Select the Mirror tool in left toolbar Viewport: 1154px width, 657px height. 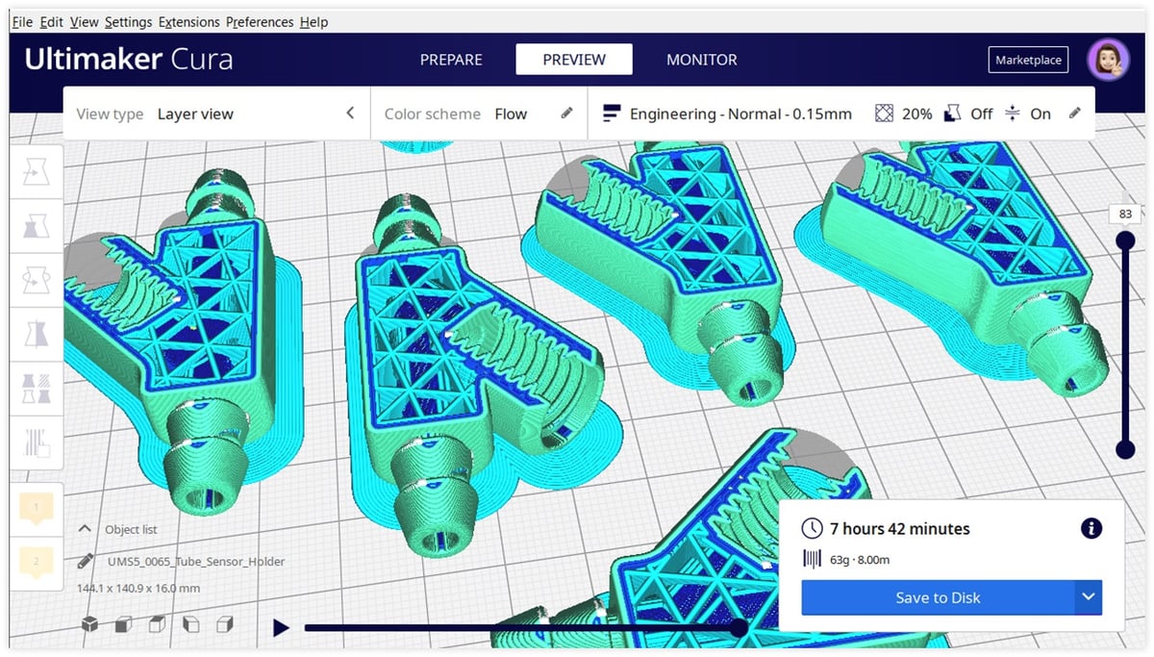[37, 334]
